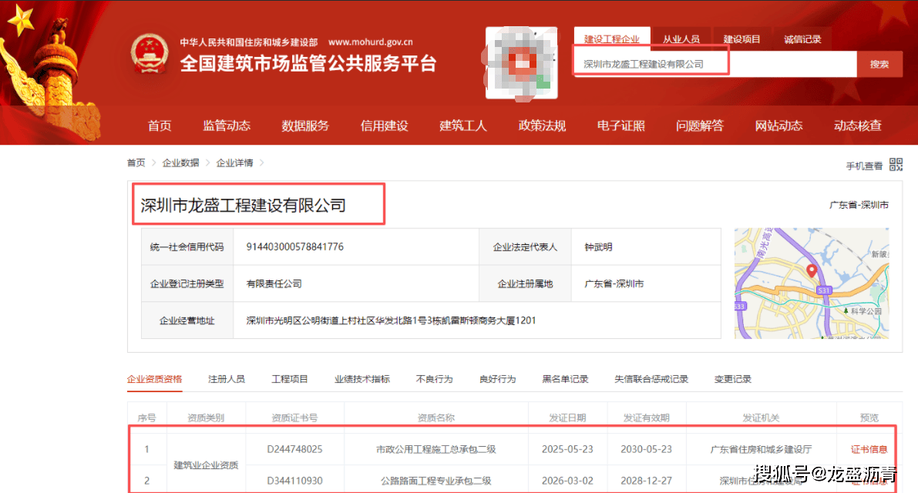Image resolution: width=918 pixels, height=493 pixels.
Task: Click the red location pin on map
Action: click(x=812, y=270)
